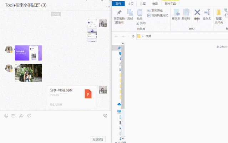228x143 pixels.
Task: Start a voice or video call
Action: point(105,116)
